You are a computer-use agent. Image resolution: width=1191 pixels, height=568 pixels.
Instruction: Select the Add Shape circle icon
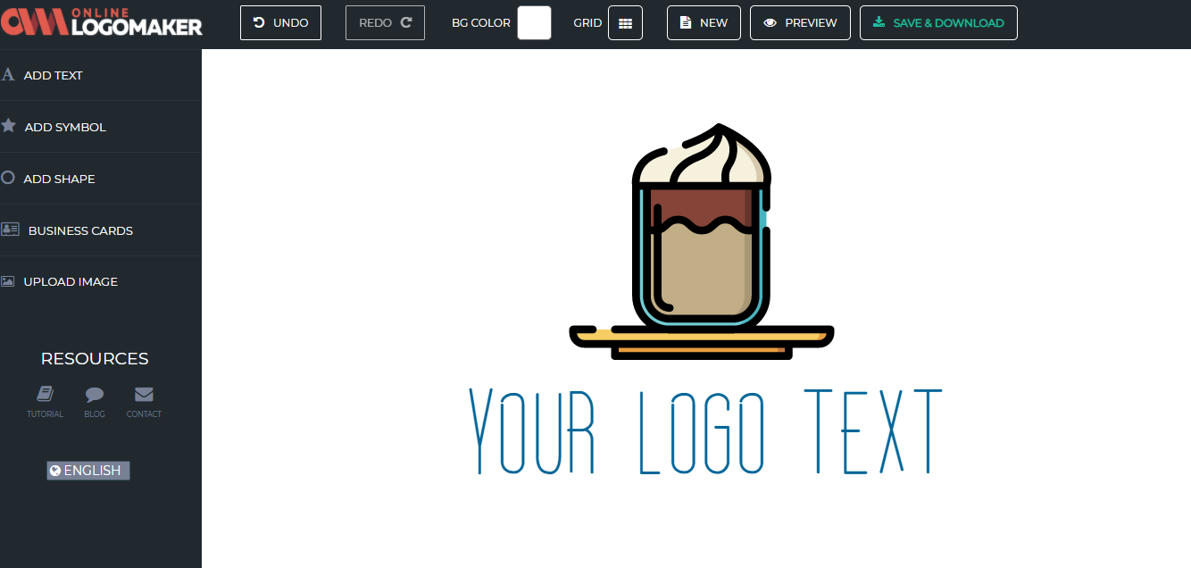[x=8, y=178]
